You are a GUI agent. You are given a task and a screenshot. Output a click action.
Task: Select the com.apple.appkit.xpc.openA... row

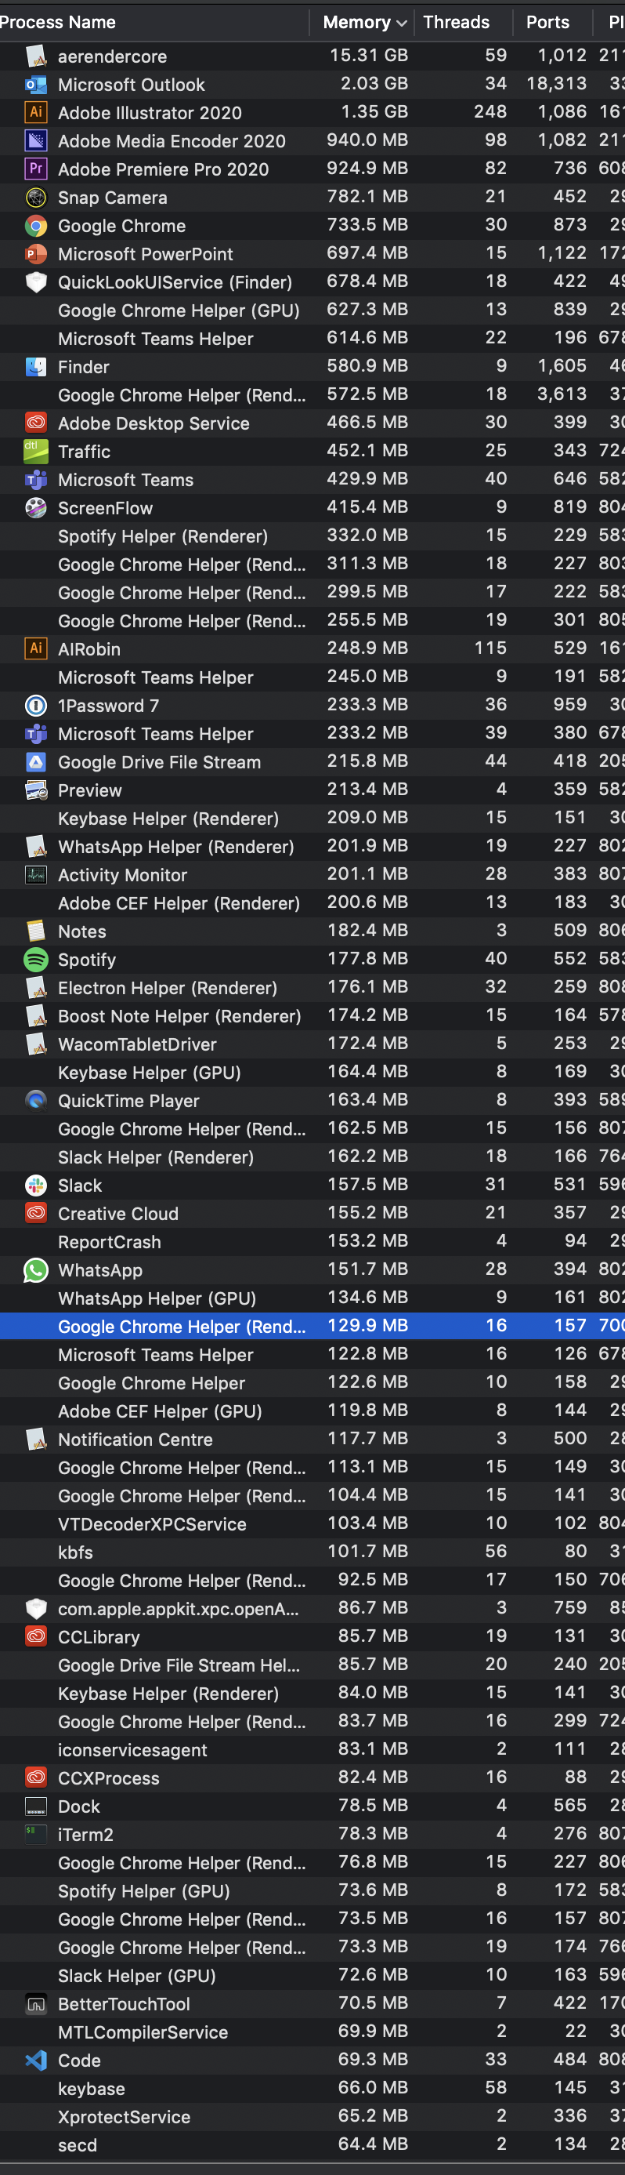coord(312,1608)
